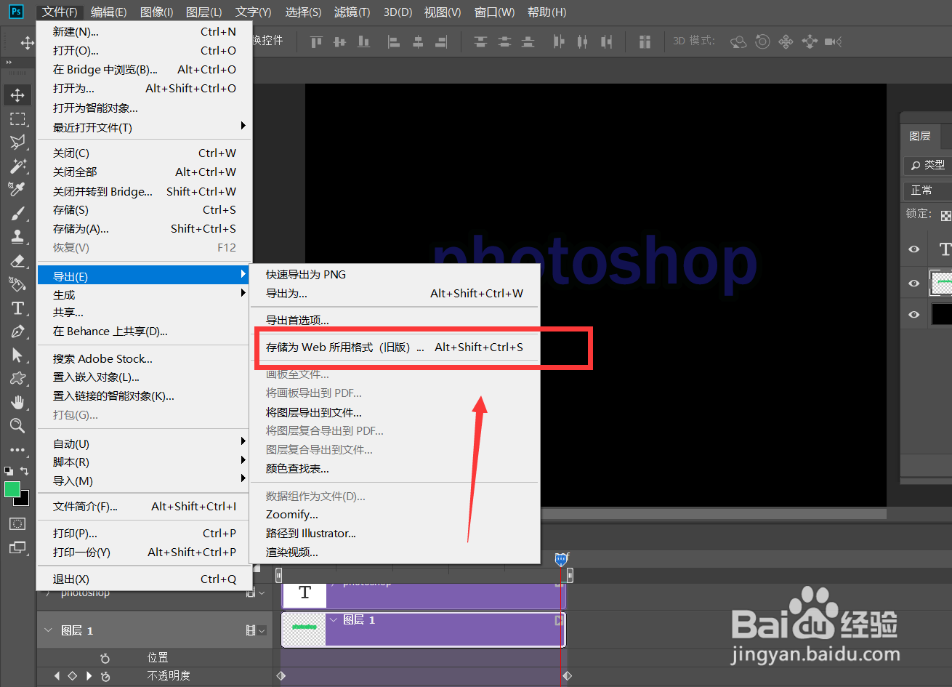This screenshot has height=687, width=952.
Task: Toggle visibility of the text layer
Action: point(914,249)
